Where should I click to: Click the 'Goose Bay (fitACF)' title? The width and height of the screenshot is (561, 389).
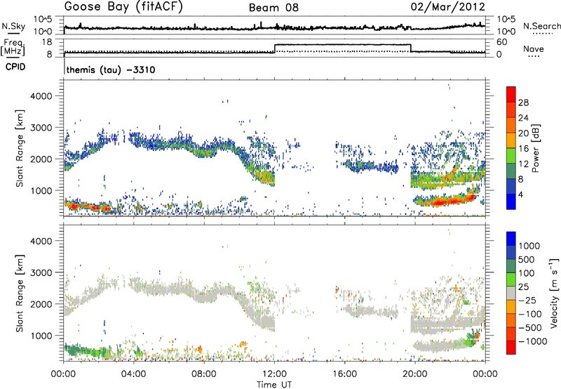123,7
